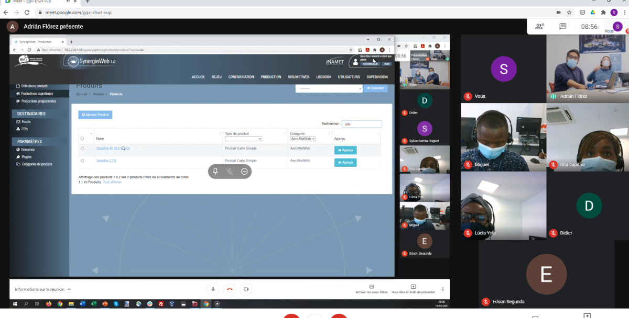The image size is (629, 318).
Task: Open the SUPERVISION menu
Action: [x=377, y=77]
